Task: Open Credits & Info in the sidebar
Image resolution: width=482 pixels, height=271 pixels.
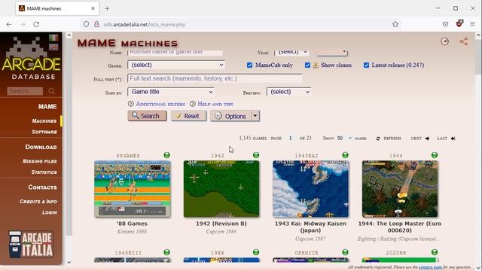Action: pos(38,202)
